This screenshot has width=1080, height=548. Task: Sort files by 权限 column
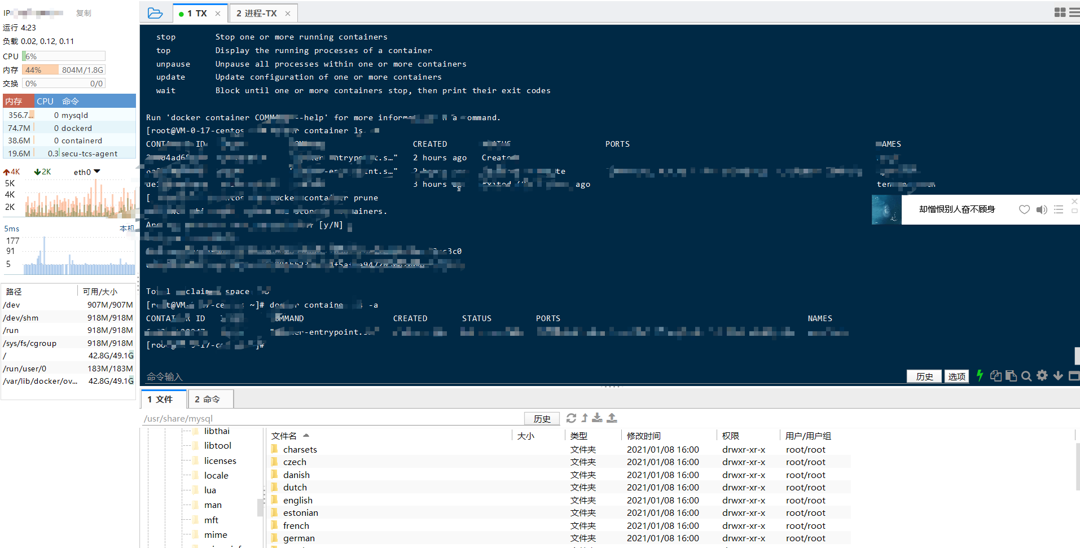[731, 436]
